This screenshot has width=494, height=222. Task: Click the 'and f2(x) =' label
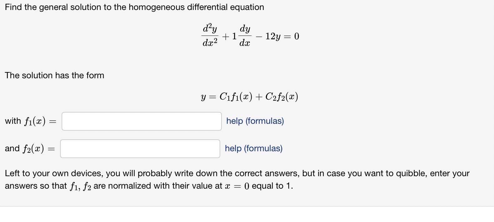pos(30,149)
